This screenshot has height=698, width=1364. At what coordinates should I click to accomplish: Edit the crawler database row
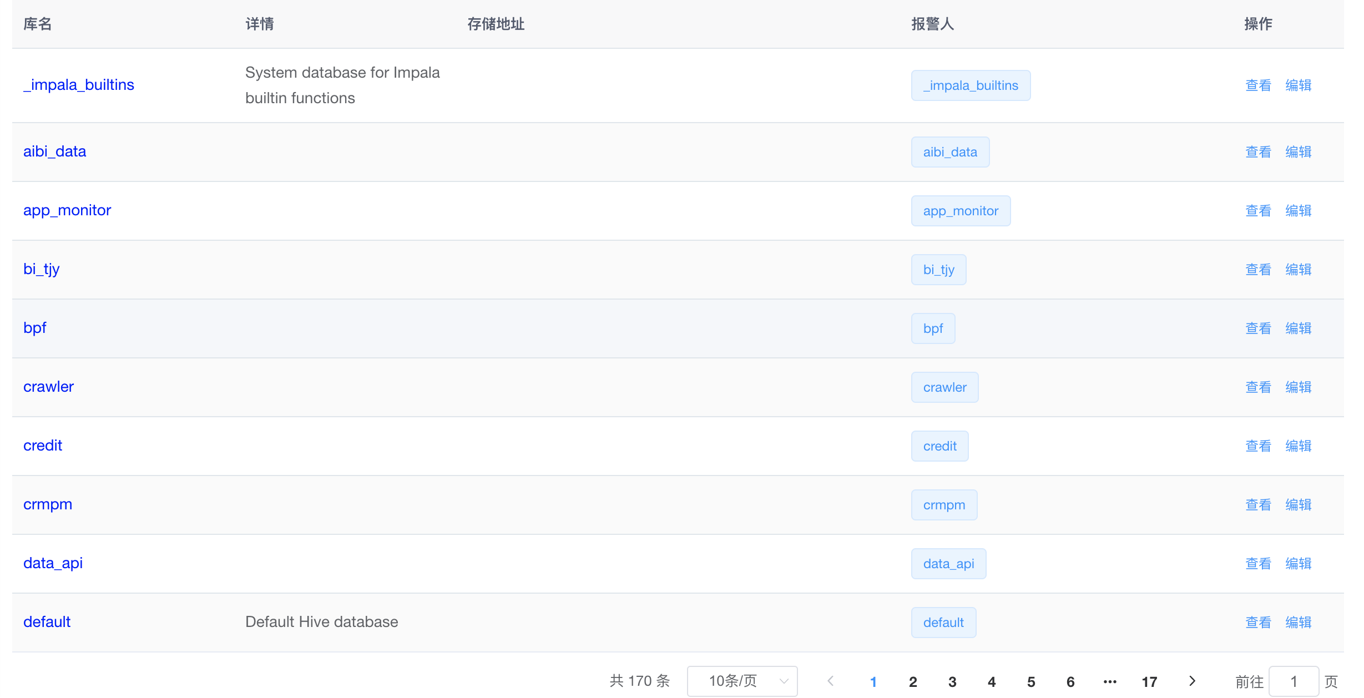click(x=1298, y=387)
